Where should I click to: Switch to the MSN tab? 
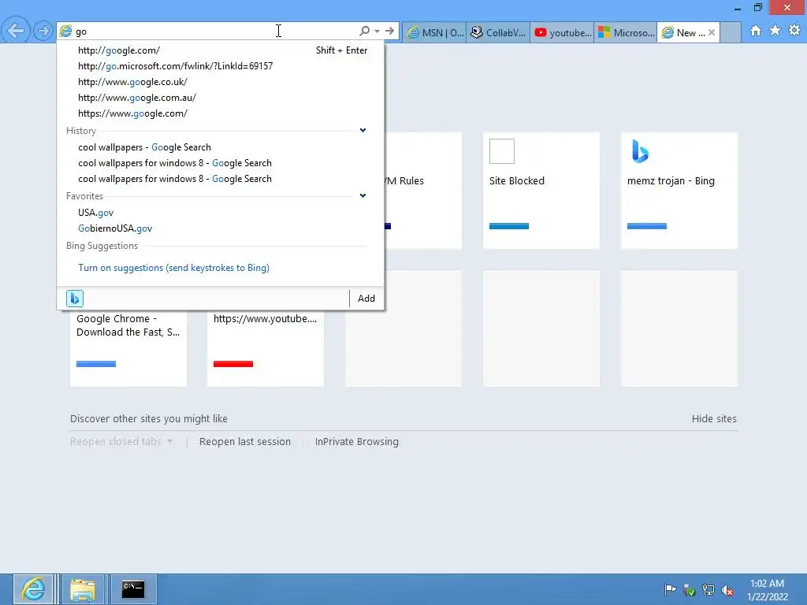[x=434, y=32]
